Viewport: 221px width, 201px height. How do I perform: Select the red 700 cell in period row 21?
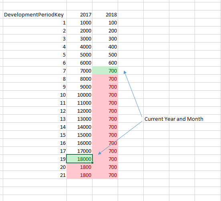coord(105,175)
